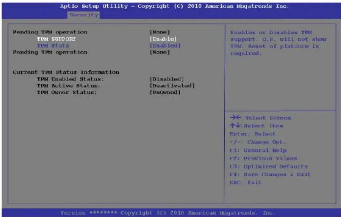Change the TPM SUPPORT [Enable] value

click(x=163, y=39)
